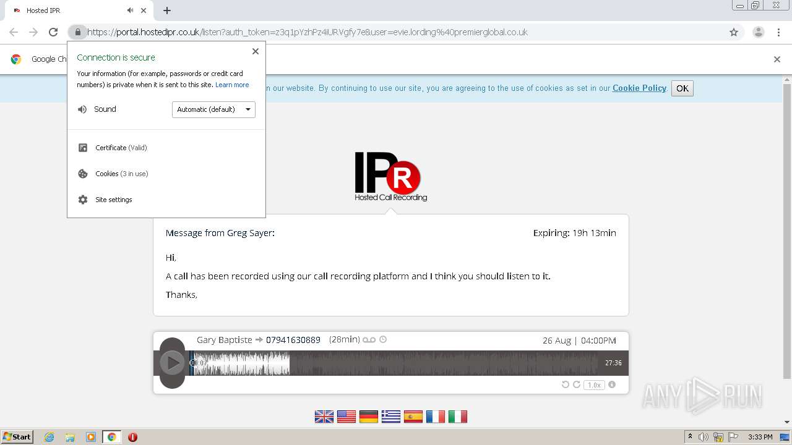The height and width of the screenshot is (445, 792).
Task: Open the Chrome profile avatar
Action: pyautogui.click(x=759, y=32)
